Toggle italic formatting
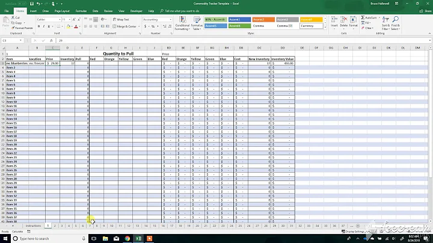Viewport: 433px width, 243px height. 44,26
